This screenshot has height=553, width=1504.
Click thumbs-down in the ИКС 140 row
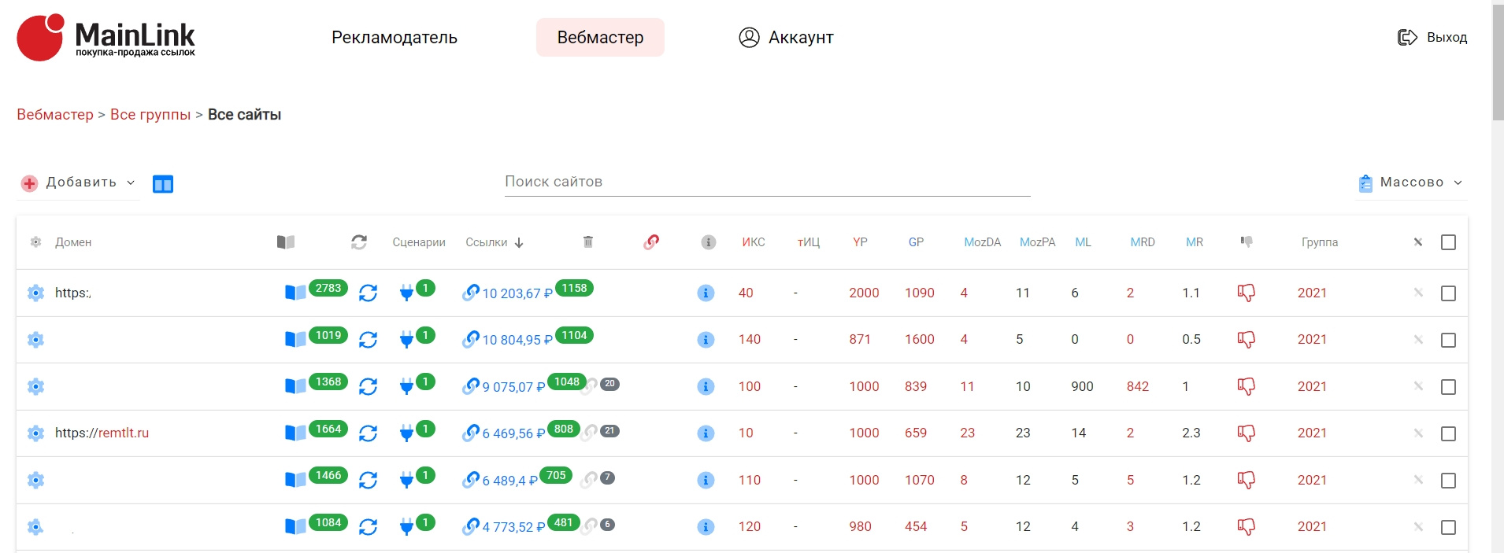click(1247, 340)
